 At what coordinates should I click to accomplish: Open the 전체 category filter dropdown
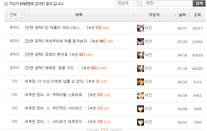tap(16, 15)
